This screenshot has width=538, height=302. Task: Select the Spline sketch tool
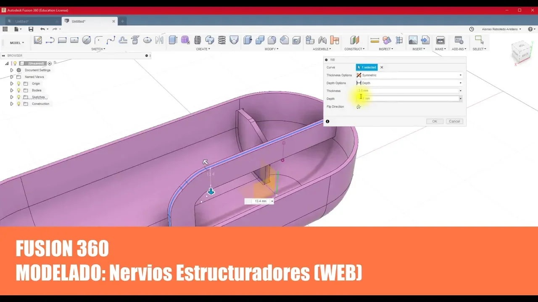tap(111, 40)
